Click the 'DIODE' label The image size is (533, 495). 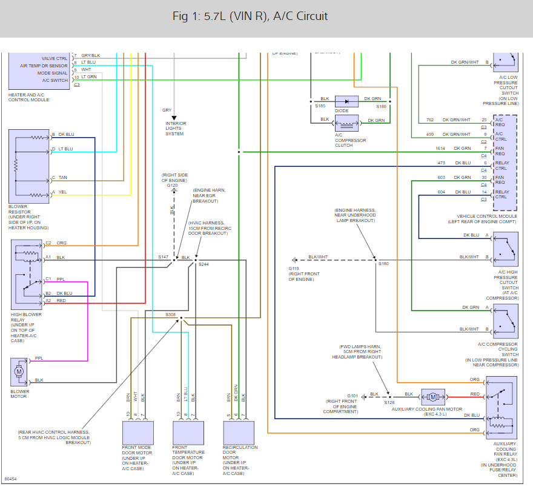pos(342,110)
